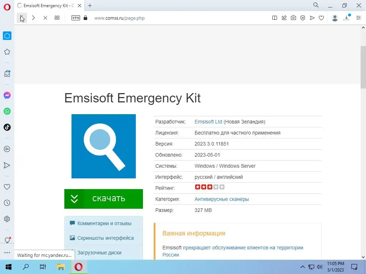This screenshot has width=366, height=274.
Task: Open volume control in system tray
Action: click(320, 267)
